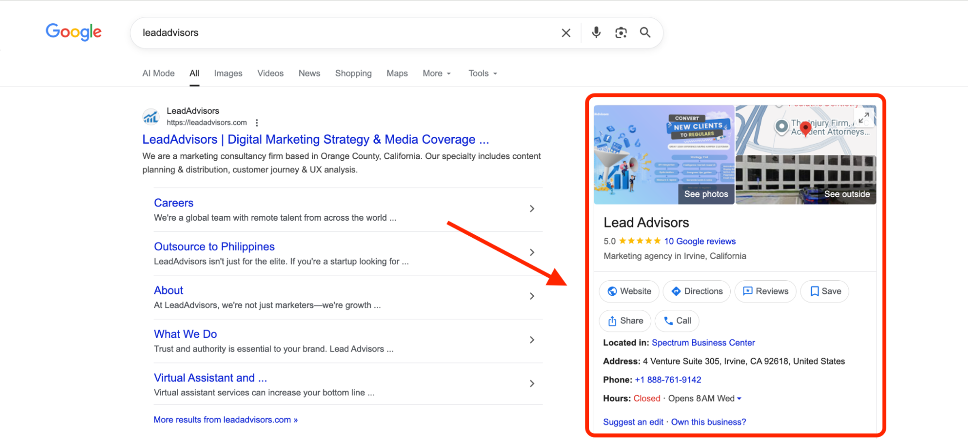Open the See photos thumbnail
Viewport: 968px width, 439px height.
click(705, 194)
